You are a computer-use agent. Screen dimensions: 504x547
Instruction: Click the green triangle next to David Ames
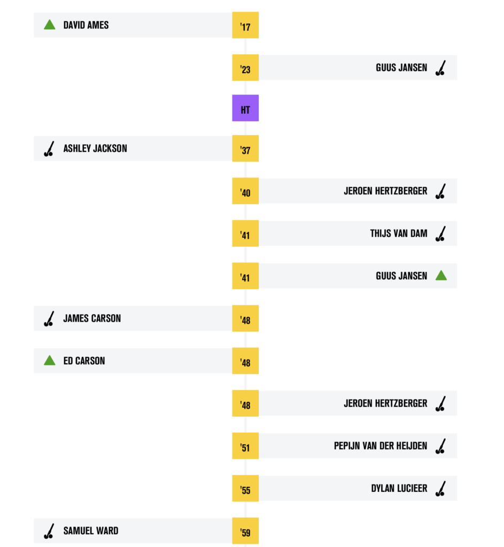pos(50,25)
